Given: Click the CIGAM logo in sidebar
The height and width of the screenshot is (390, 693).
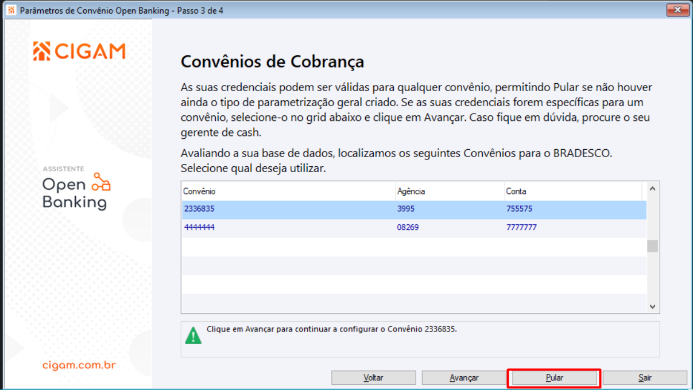Looking at the screenshot, I should 79,51.
